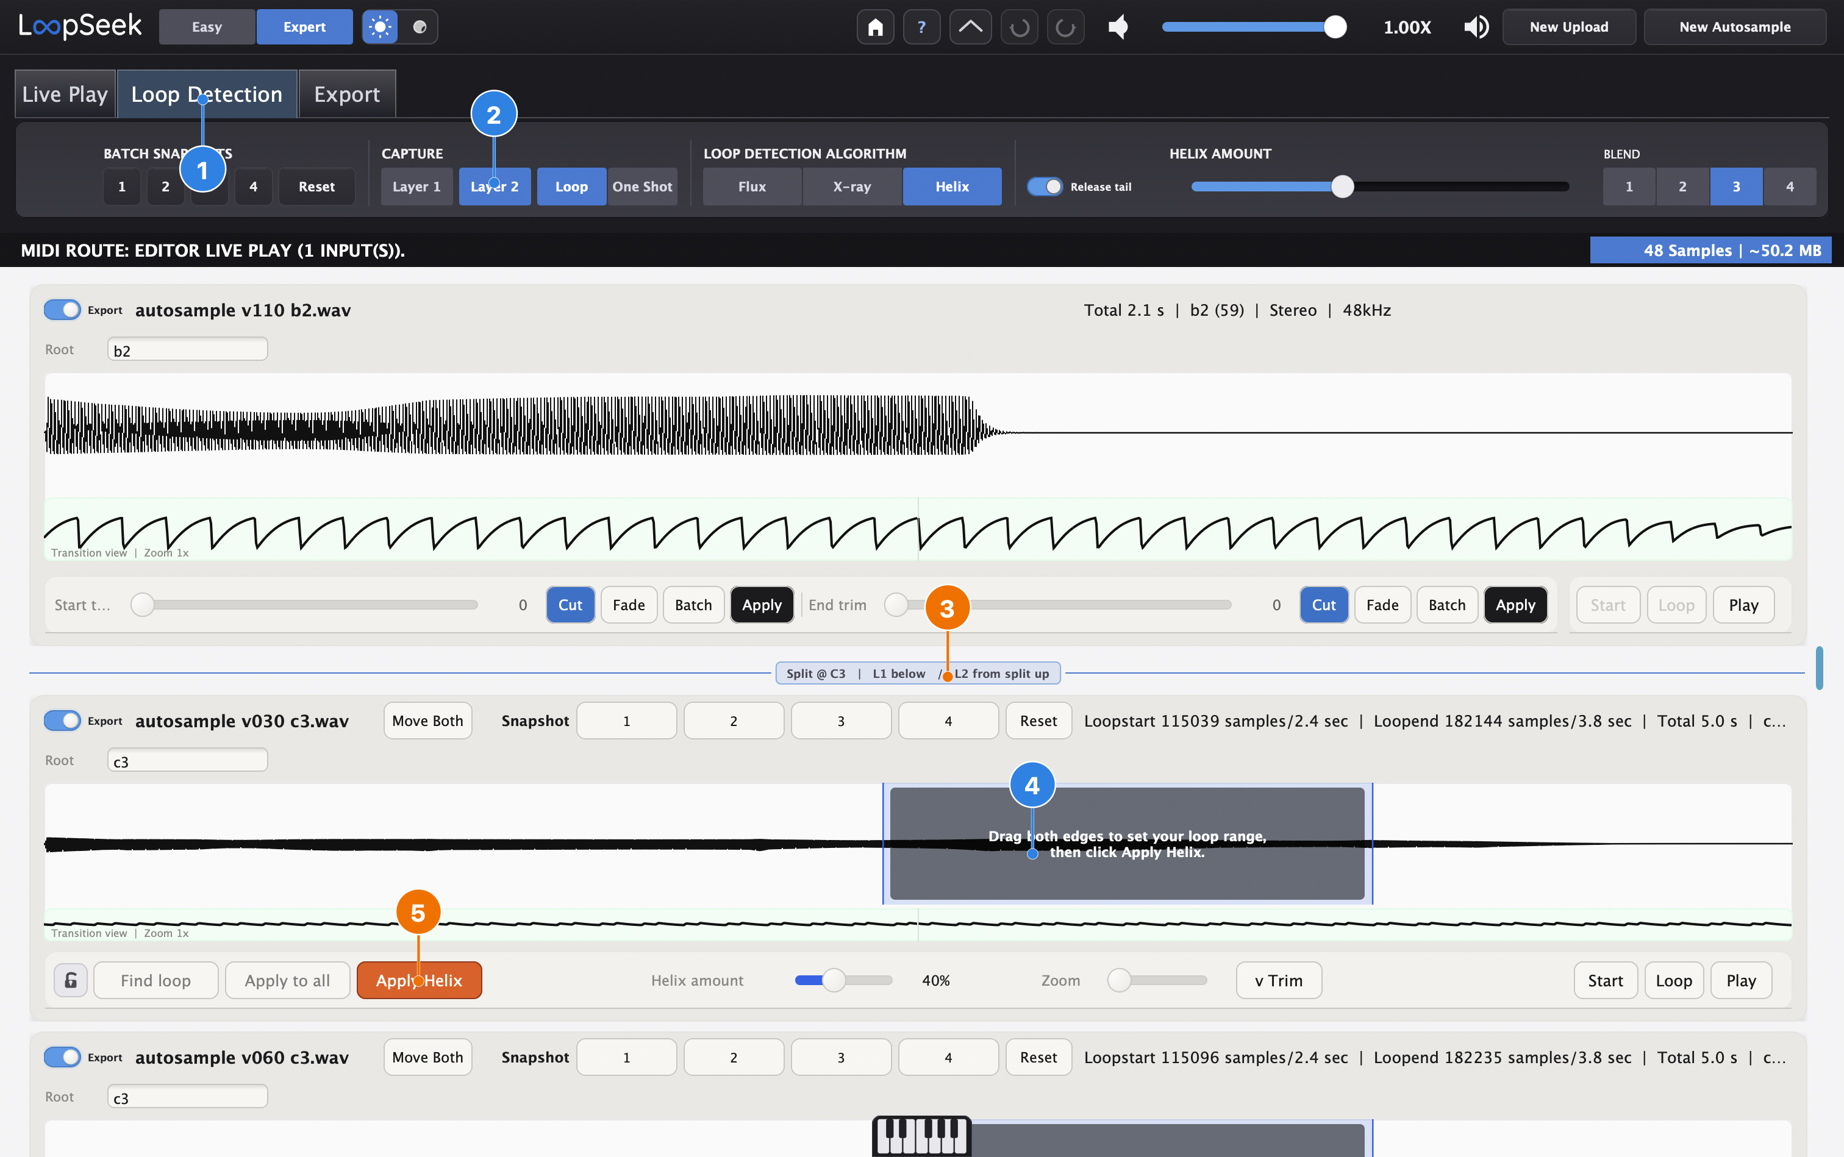1844x1157 pixels.
Task: Select Layer 1 capture
Action: click(x=416, y=187)
